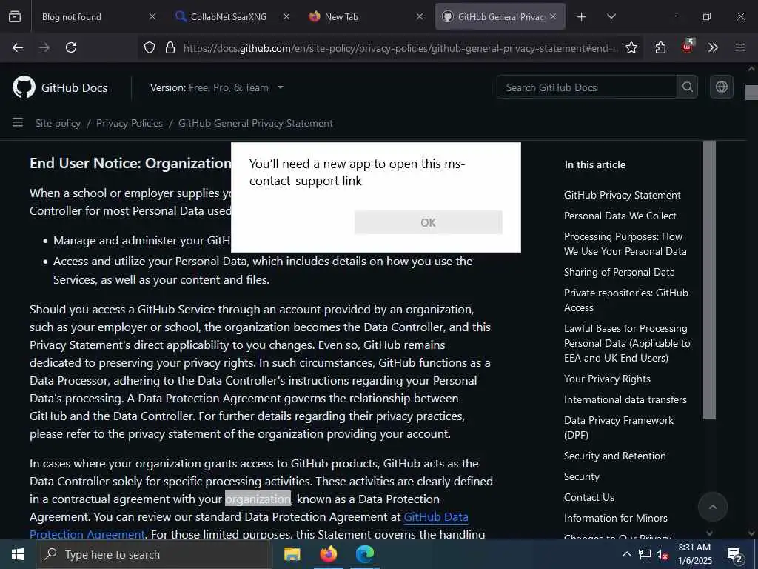Open docs sidebar hamburger menu
758x569 pixels.
[18, 122]
